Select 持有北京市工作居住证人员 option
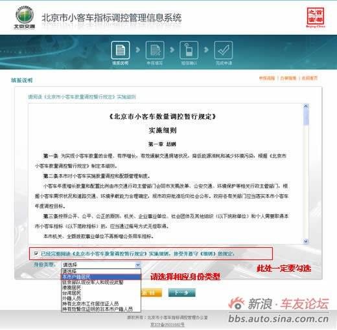The width and height of the screenshot is (337, 330). 101,303
